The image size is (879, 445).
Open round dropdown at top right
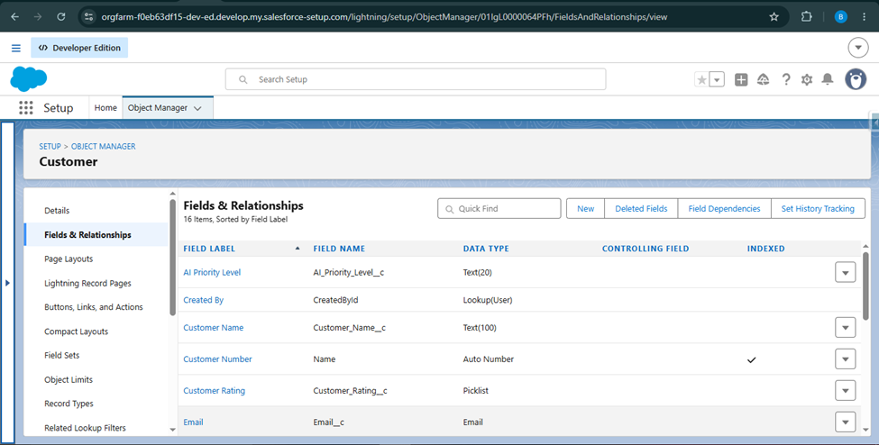(x=858, y=49)
